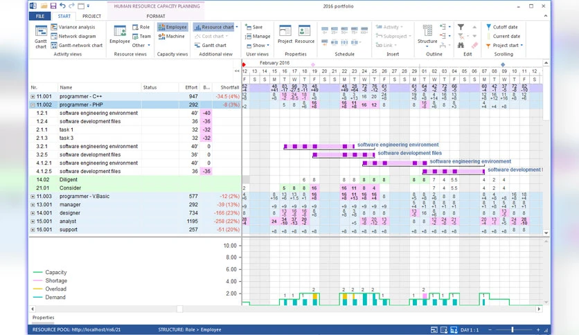
Task: Expand the designer row
Action: tap(33, 213)
